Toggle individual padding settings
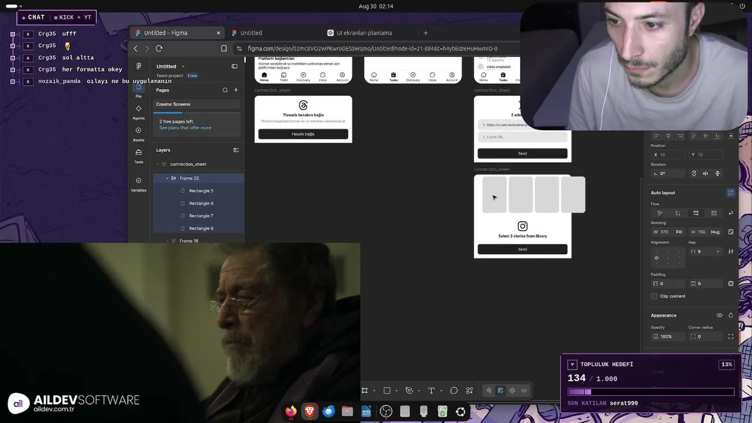This screenshot has height=423, width=752. click(x=731, y=283)
